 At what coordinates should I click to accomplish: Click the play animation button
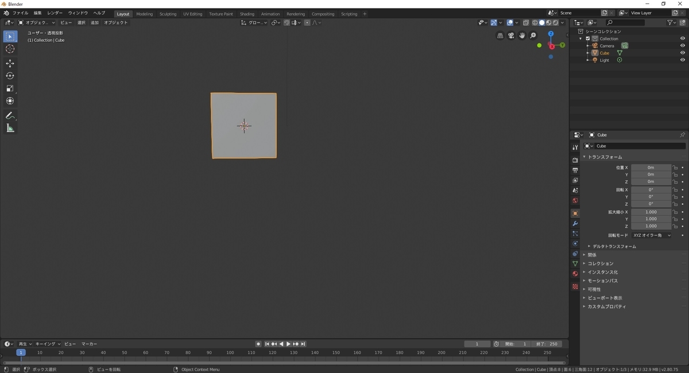point(288,344)
